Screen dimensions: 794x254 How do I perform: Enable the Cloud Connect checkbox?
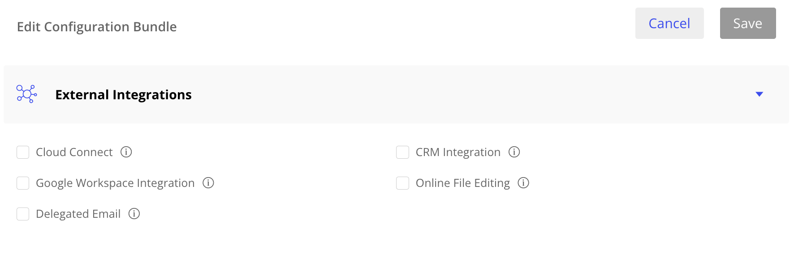point(23,152)
